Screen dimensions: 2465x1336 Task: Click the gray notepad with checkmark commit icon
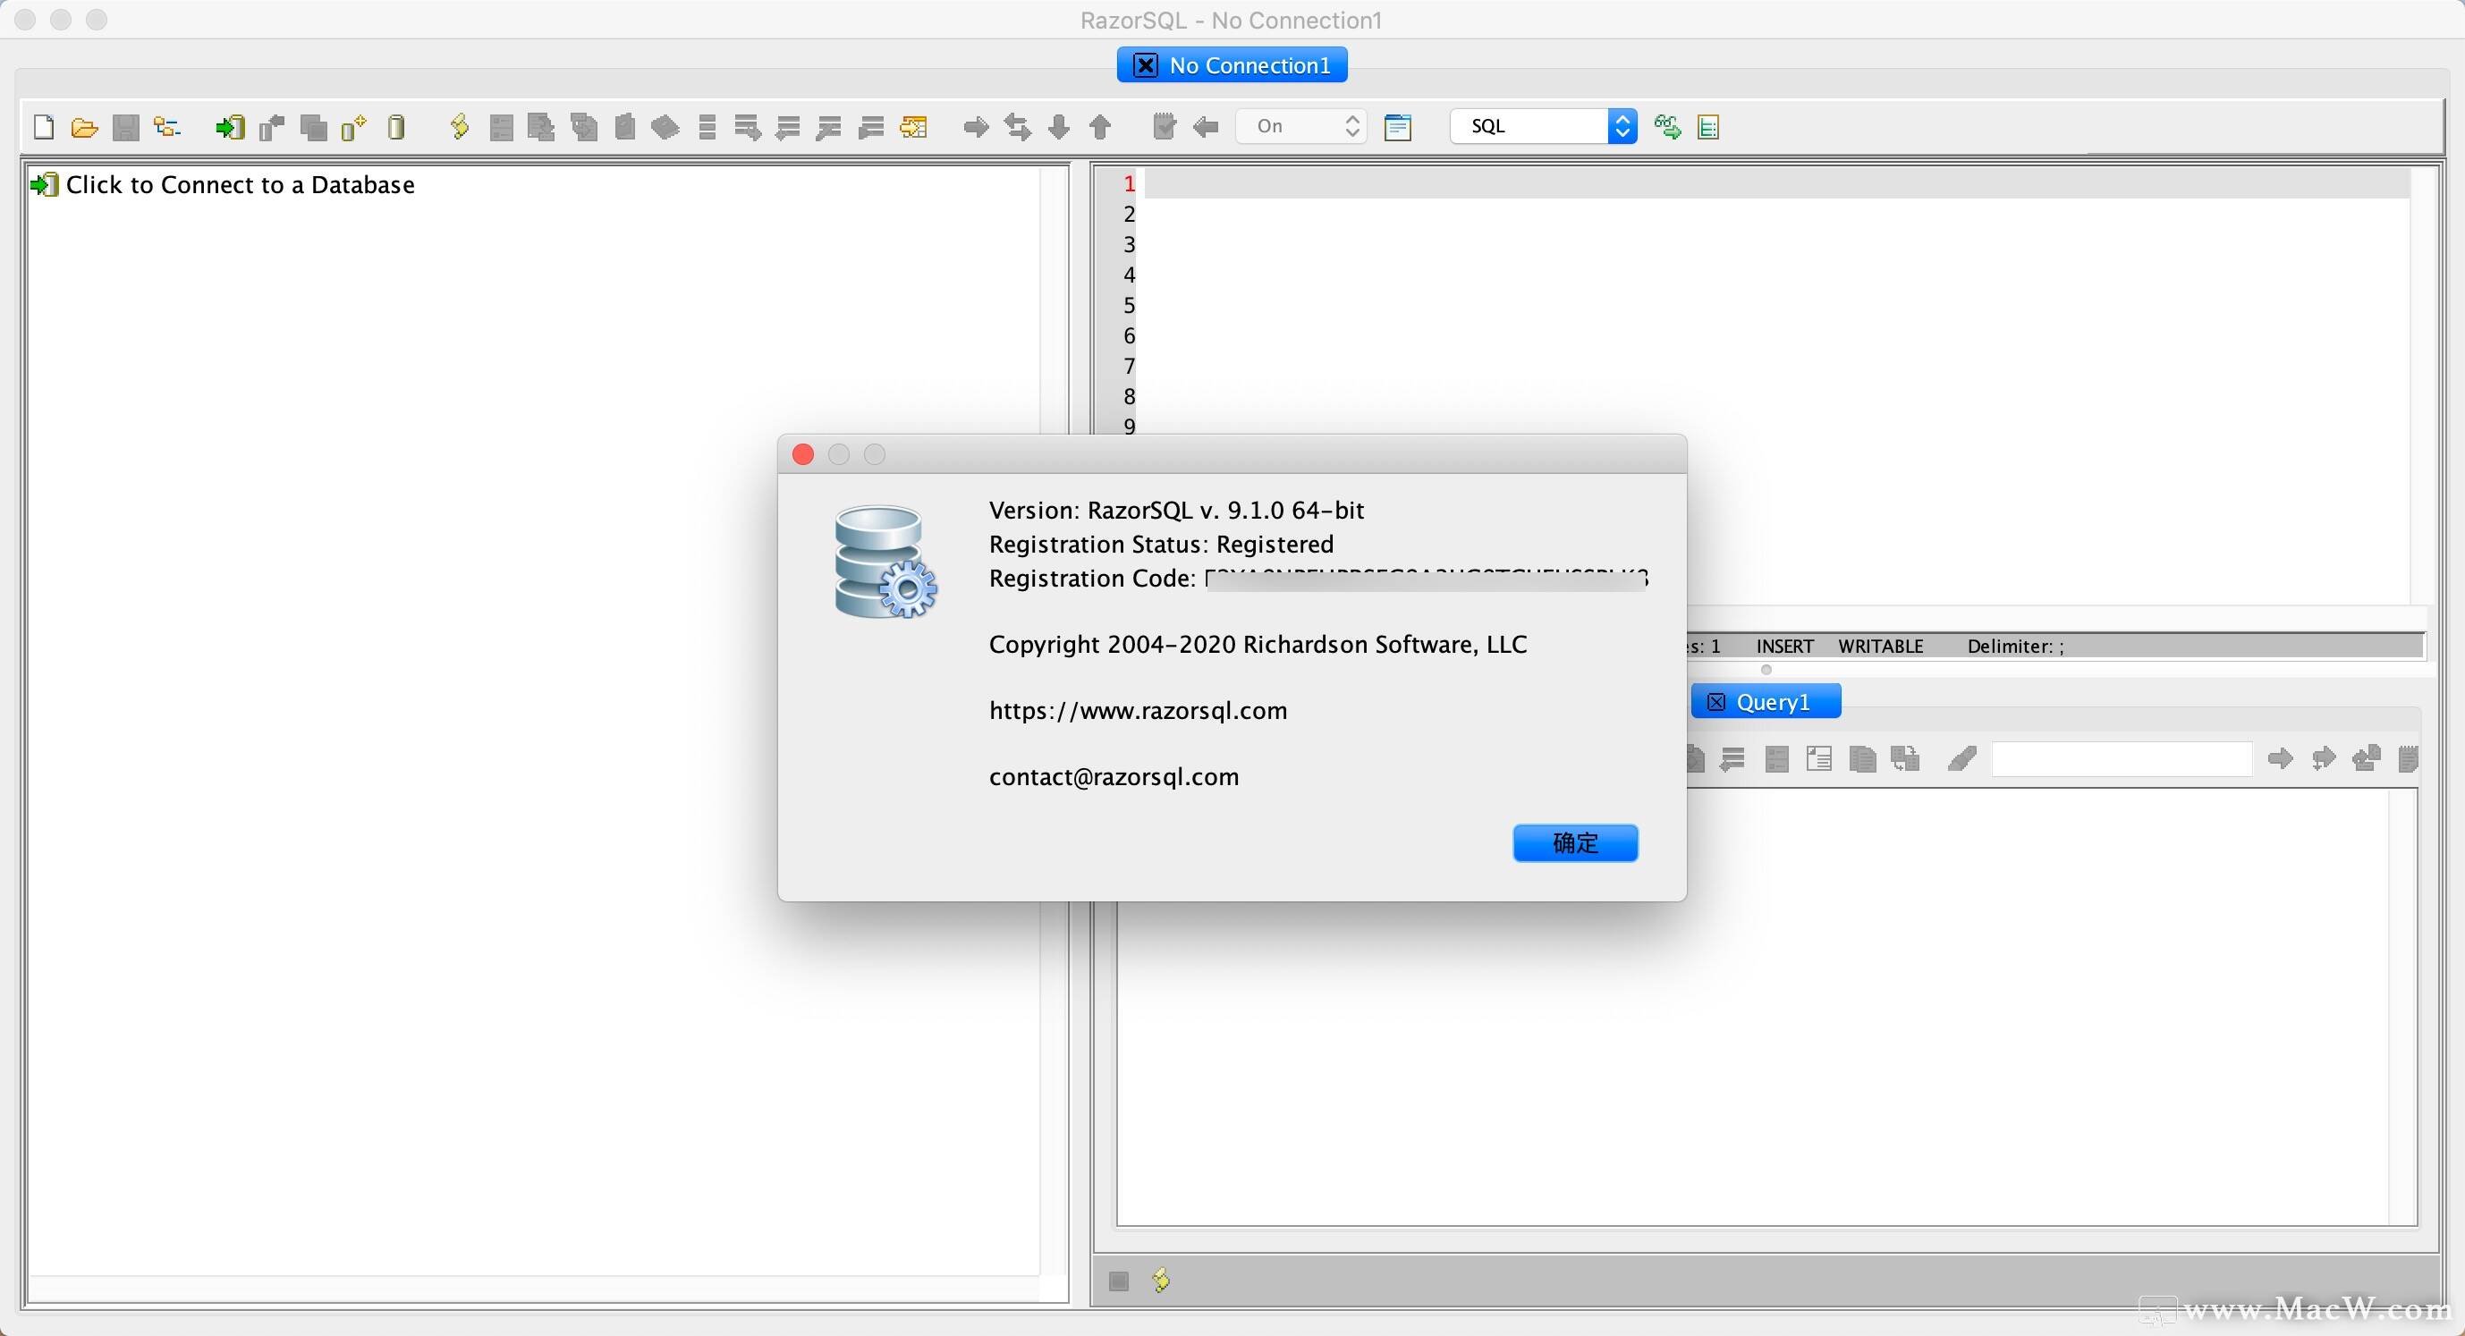point(1164,126)
